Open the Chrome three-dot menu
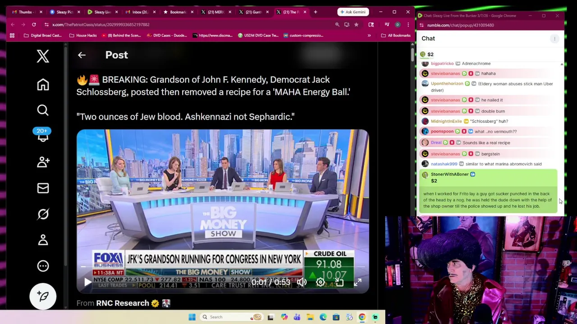 408,25
